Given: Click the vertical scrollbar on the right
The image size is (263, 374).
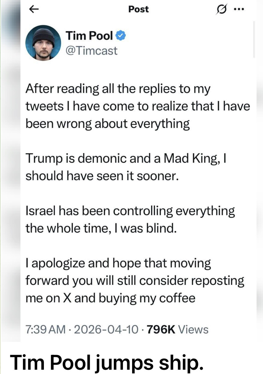Looking at the screenshot, I should (x=254, y=40).
